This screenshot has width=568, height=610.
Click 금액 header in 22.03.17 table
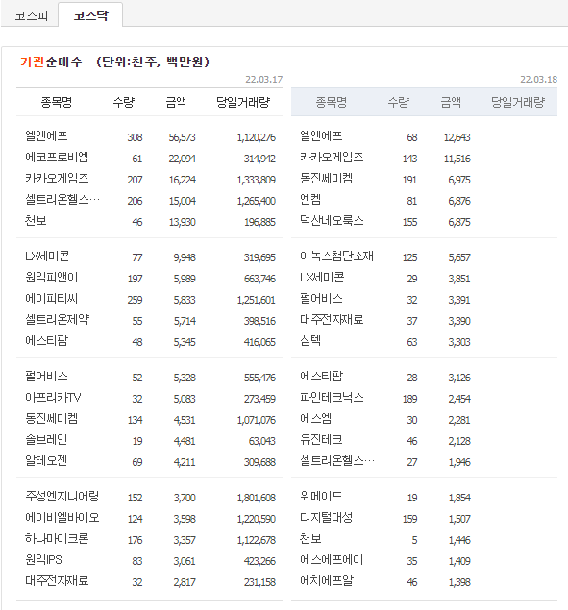(x=176, y=103)
